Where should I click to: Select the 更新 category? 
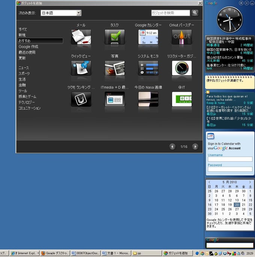[22, 58]
